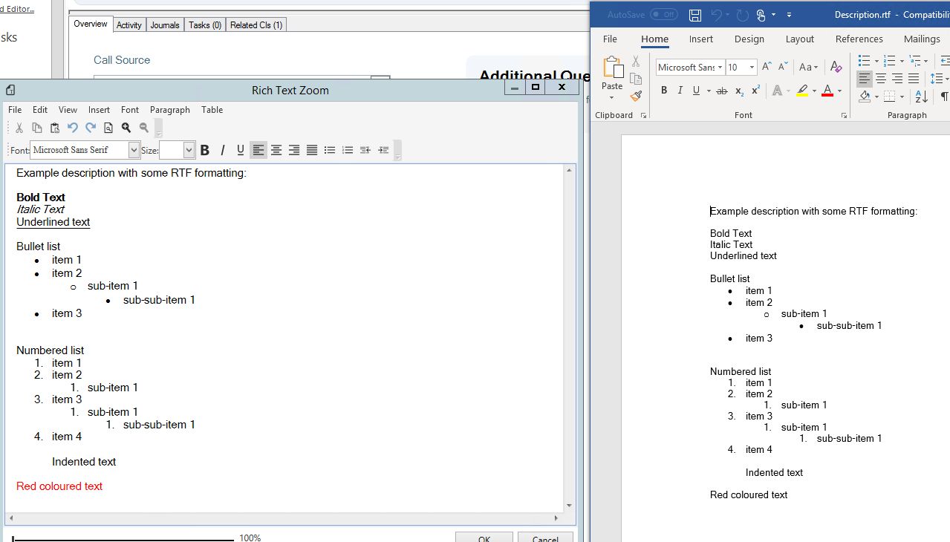The width and height of the screenshot is (950, 542).
Task: Apply superscript formatting in Word
Action: coord(755,89)
